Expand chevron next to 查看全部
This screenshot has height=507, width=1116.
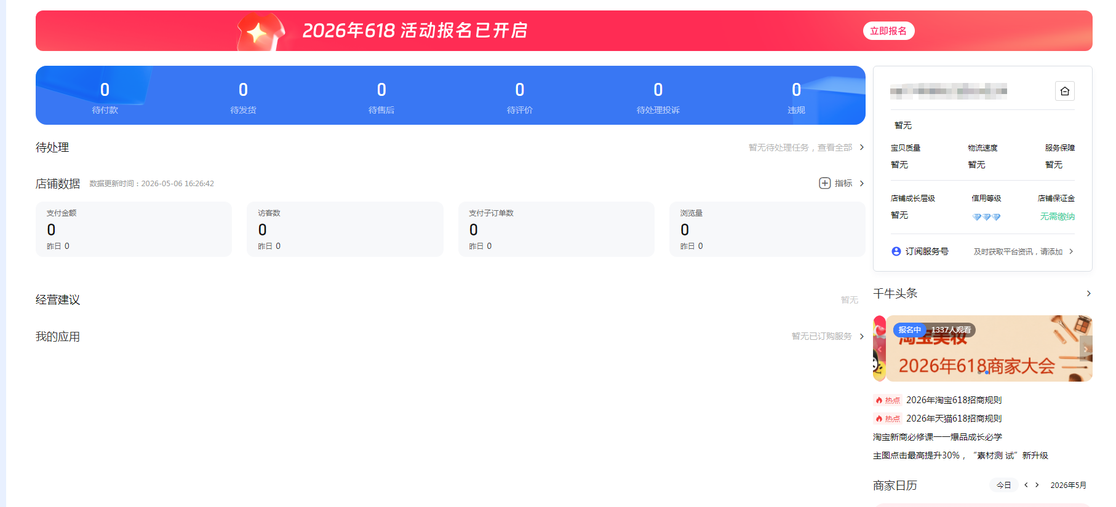click(862, 147)
